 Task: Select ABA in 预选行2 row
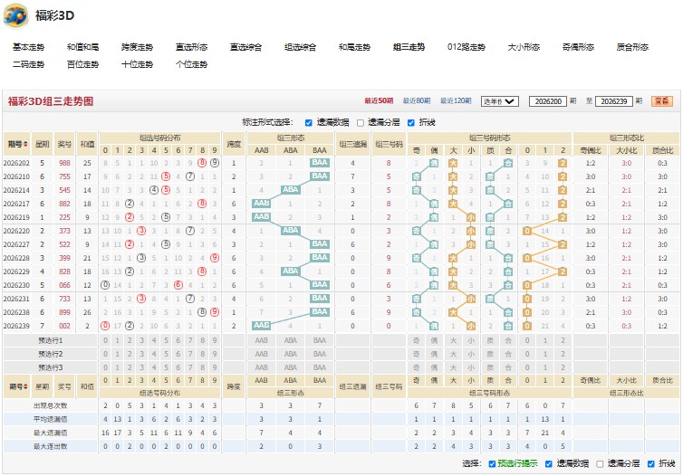coord(291,354)
